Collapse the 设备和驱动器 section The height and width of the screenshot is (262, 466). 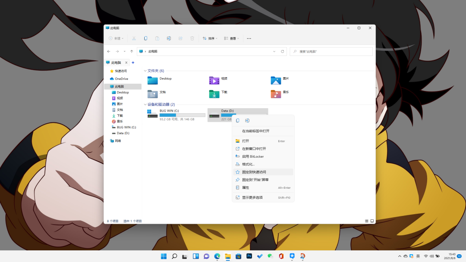click(145, 104)
